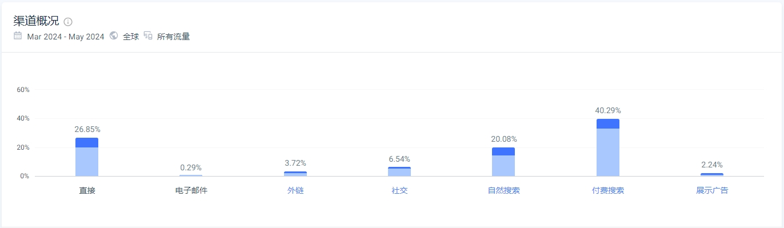Open the 自然搜索 channel link

[x=503, y=190]
